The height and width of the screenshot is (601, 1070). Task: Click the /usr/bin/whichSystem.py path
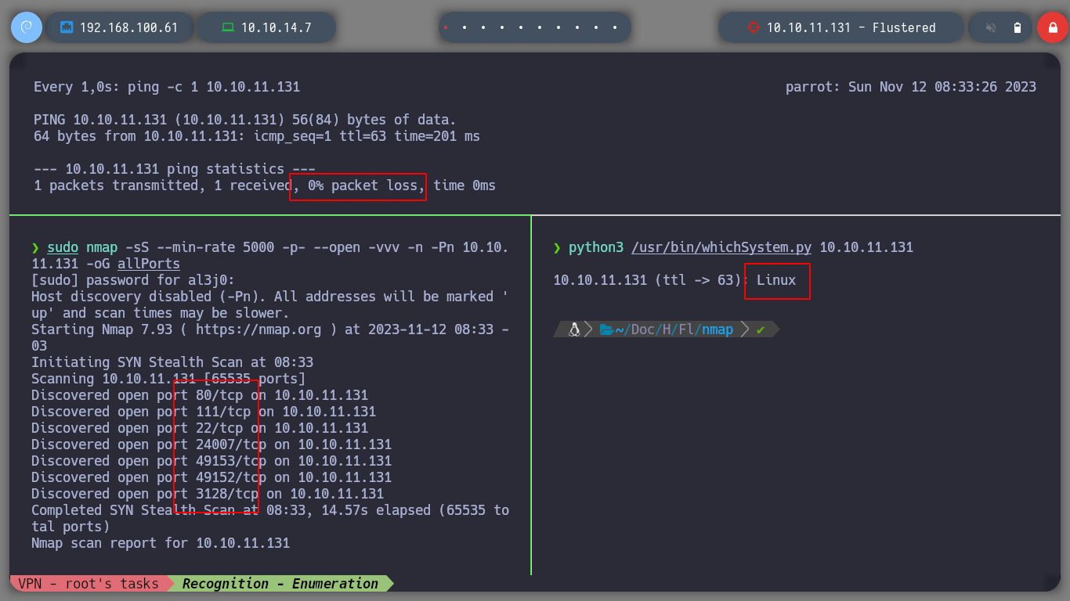[x=721, y=247]
